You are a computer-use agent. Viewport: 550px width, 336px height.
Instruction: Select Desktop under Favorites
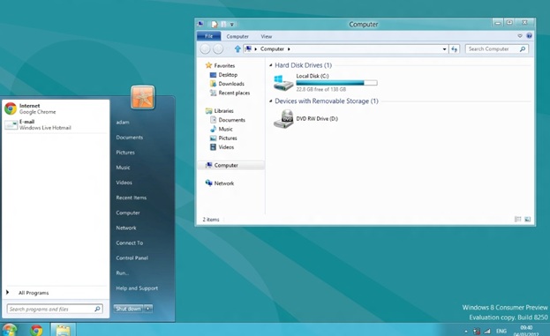pyautogui.click(x=223, y=75)
